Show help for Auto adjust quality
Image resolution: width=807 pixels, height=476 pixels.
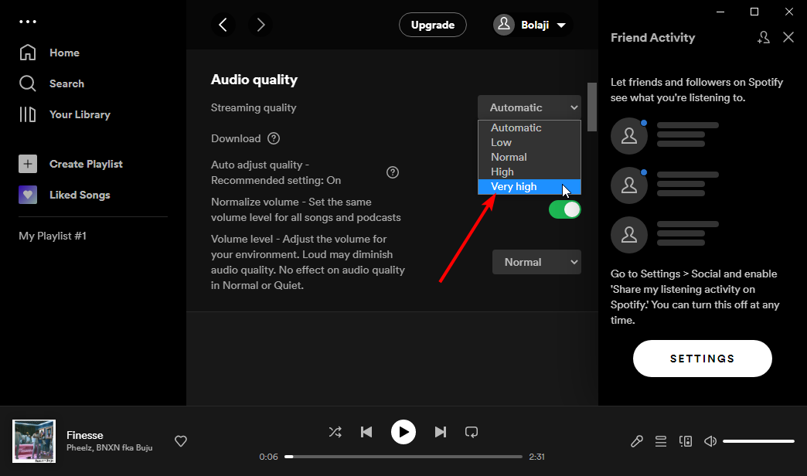pos(393,172)
